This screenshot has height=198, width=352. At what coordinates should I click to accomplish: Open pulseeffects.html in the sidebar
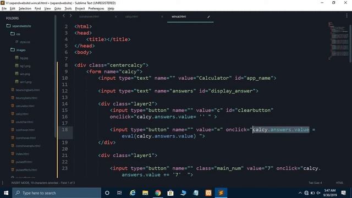click(26, 170)
